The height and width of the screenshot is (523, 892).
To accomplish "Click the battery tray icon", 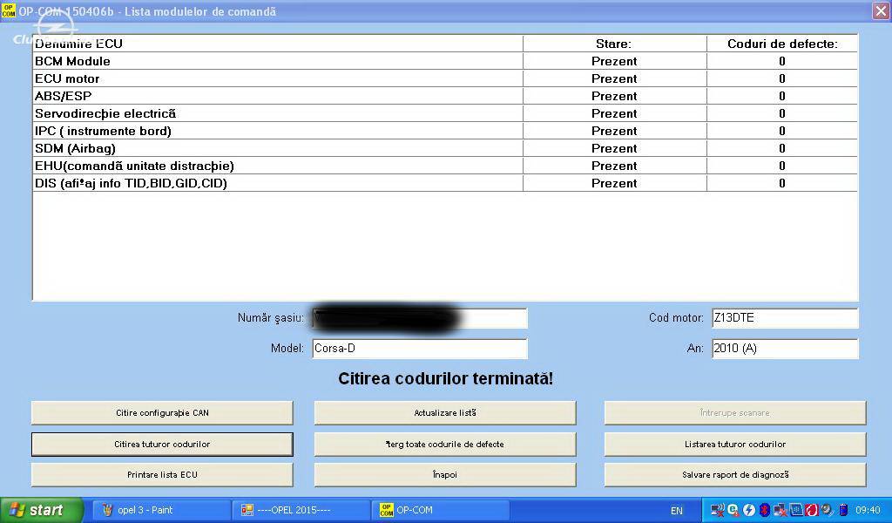I will [x=843, y=510].
